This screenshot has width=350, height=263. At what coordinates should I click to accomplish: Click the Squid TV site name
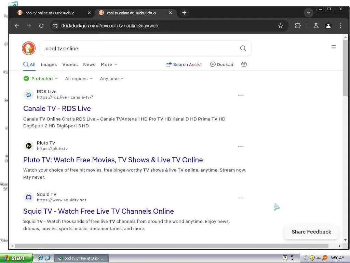[x=46, y=195]
